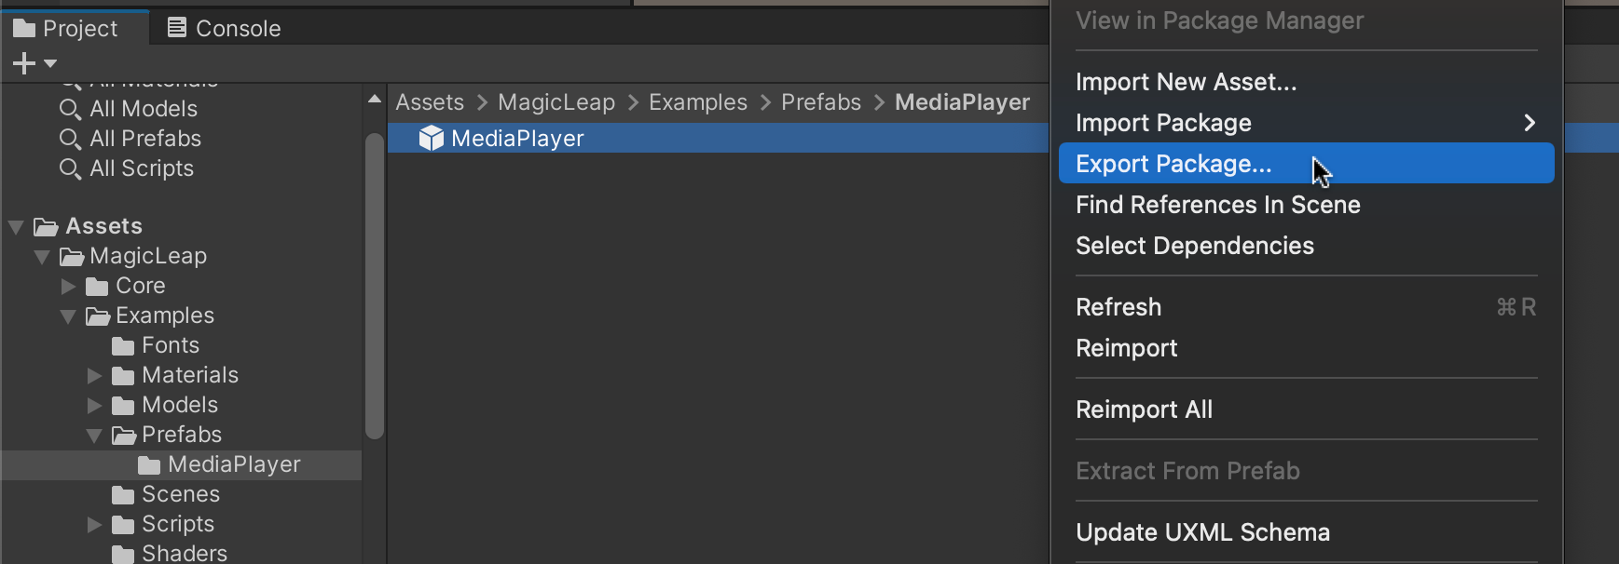Viewport: 1619px width, 564px height.
Task: Expand the Core folder
Action: click(x=68, y=287)
